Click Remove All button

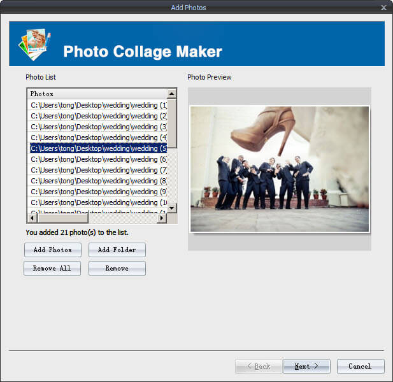point(52,268)
